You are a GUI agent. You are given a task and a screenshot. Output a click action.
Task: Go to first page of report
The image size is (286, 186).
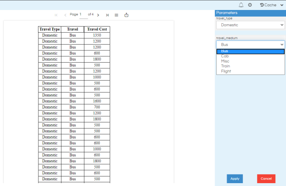(x=56, y=15)
